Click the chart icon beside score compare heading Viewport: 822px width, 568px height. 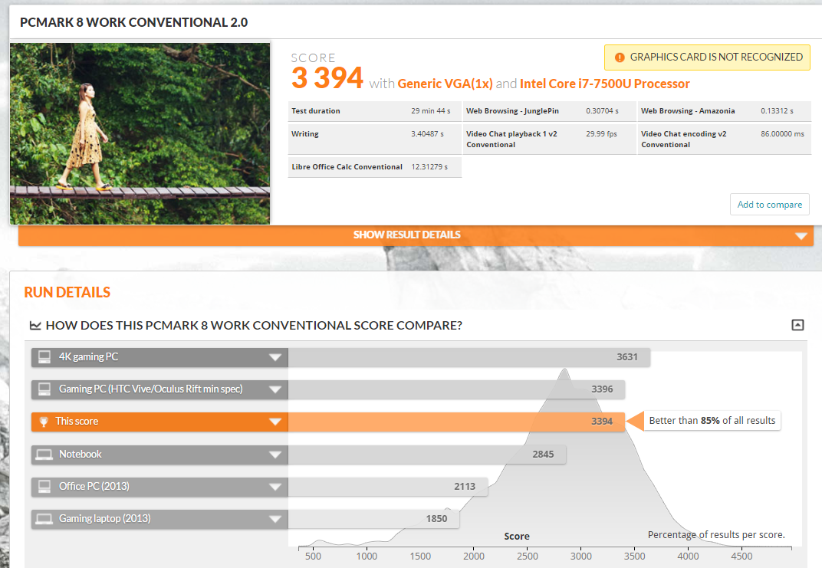pyautogui.click(x=35, y=326)
